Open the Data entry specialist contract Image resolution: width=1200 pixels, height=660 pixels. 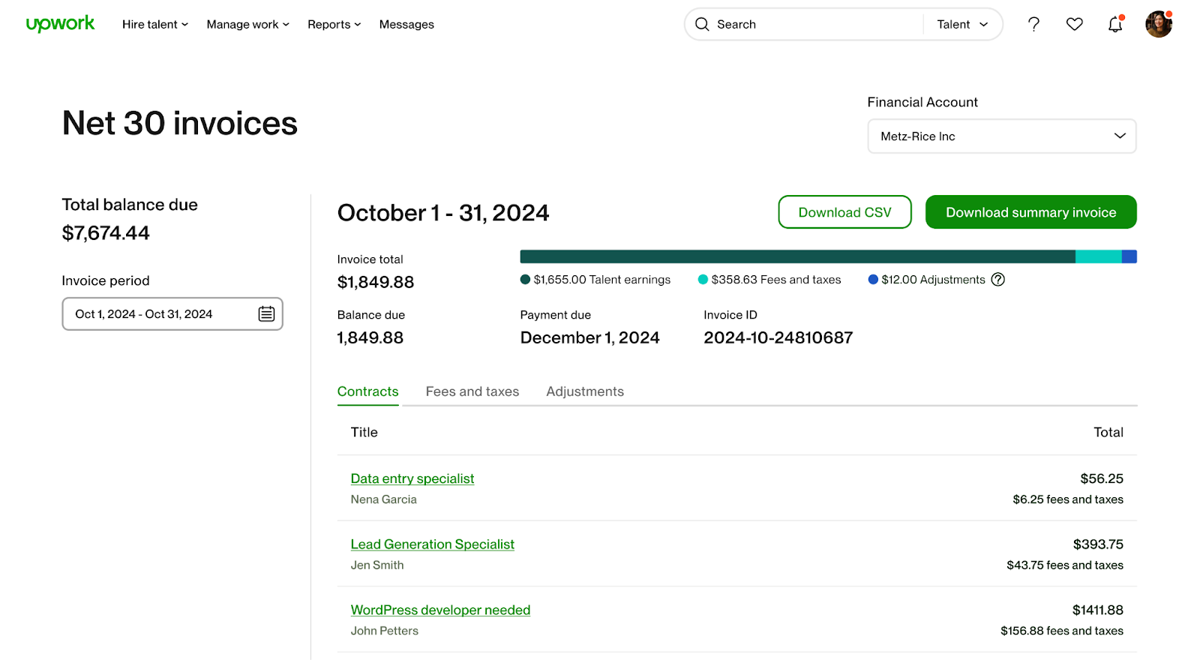coord(412,478)
